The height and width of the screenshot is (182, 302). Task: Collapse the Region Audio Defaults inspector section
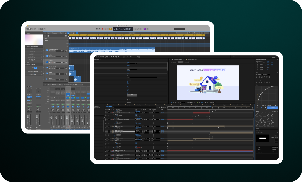(26, 46)
